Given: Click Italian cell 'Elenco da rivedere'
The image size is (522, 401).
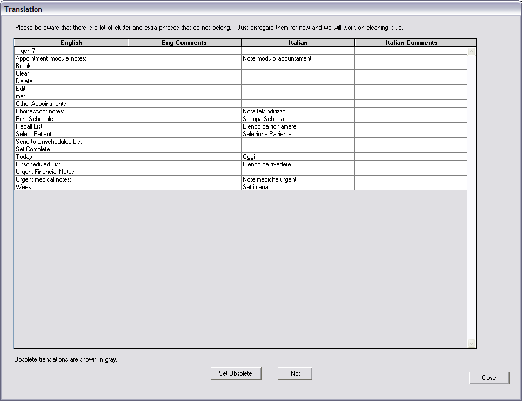Looking at the screenshot, I should (298, 164).
